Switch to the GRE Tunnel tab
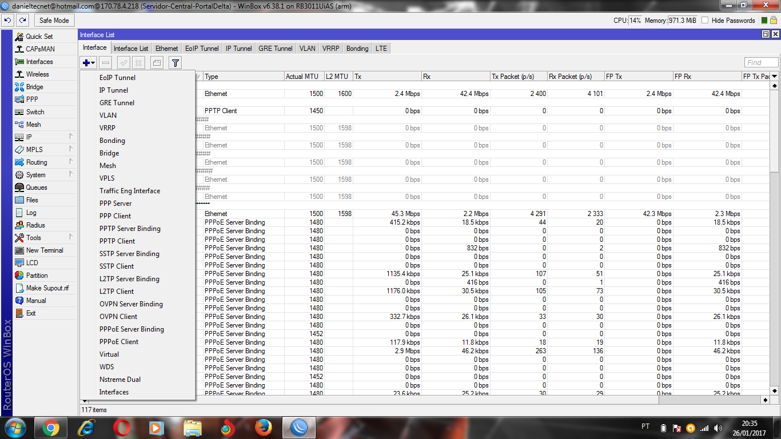 (x=276, y=49)
